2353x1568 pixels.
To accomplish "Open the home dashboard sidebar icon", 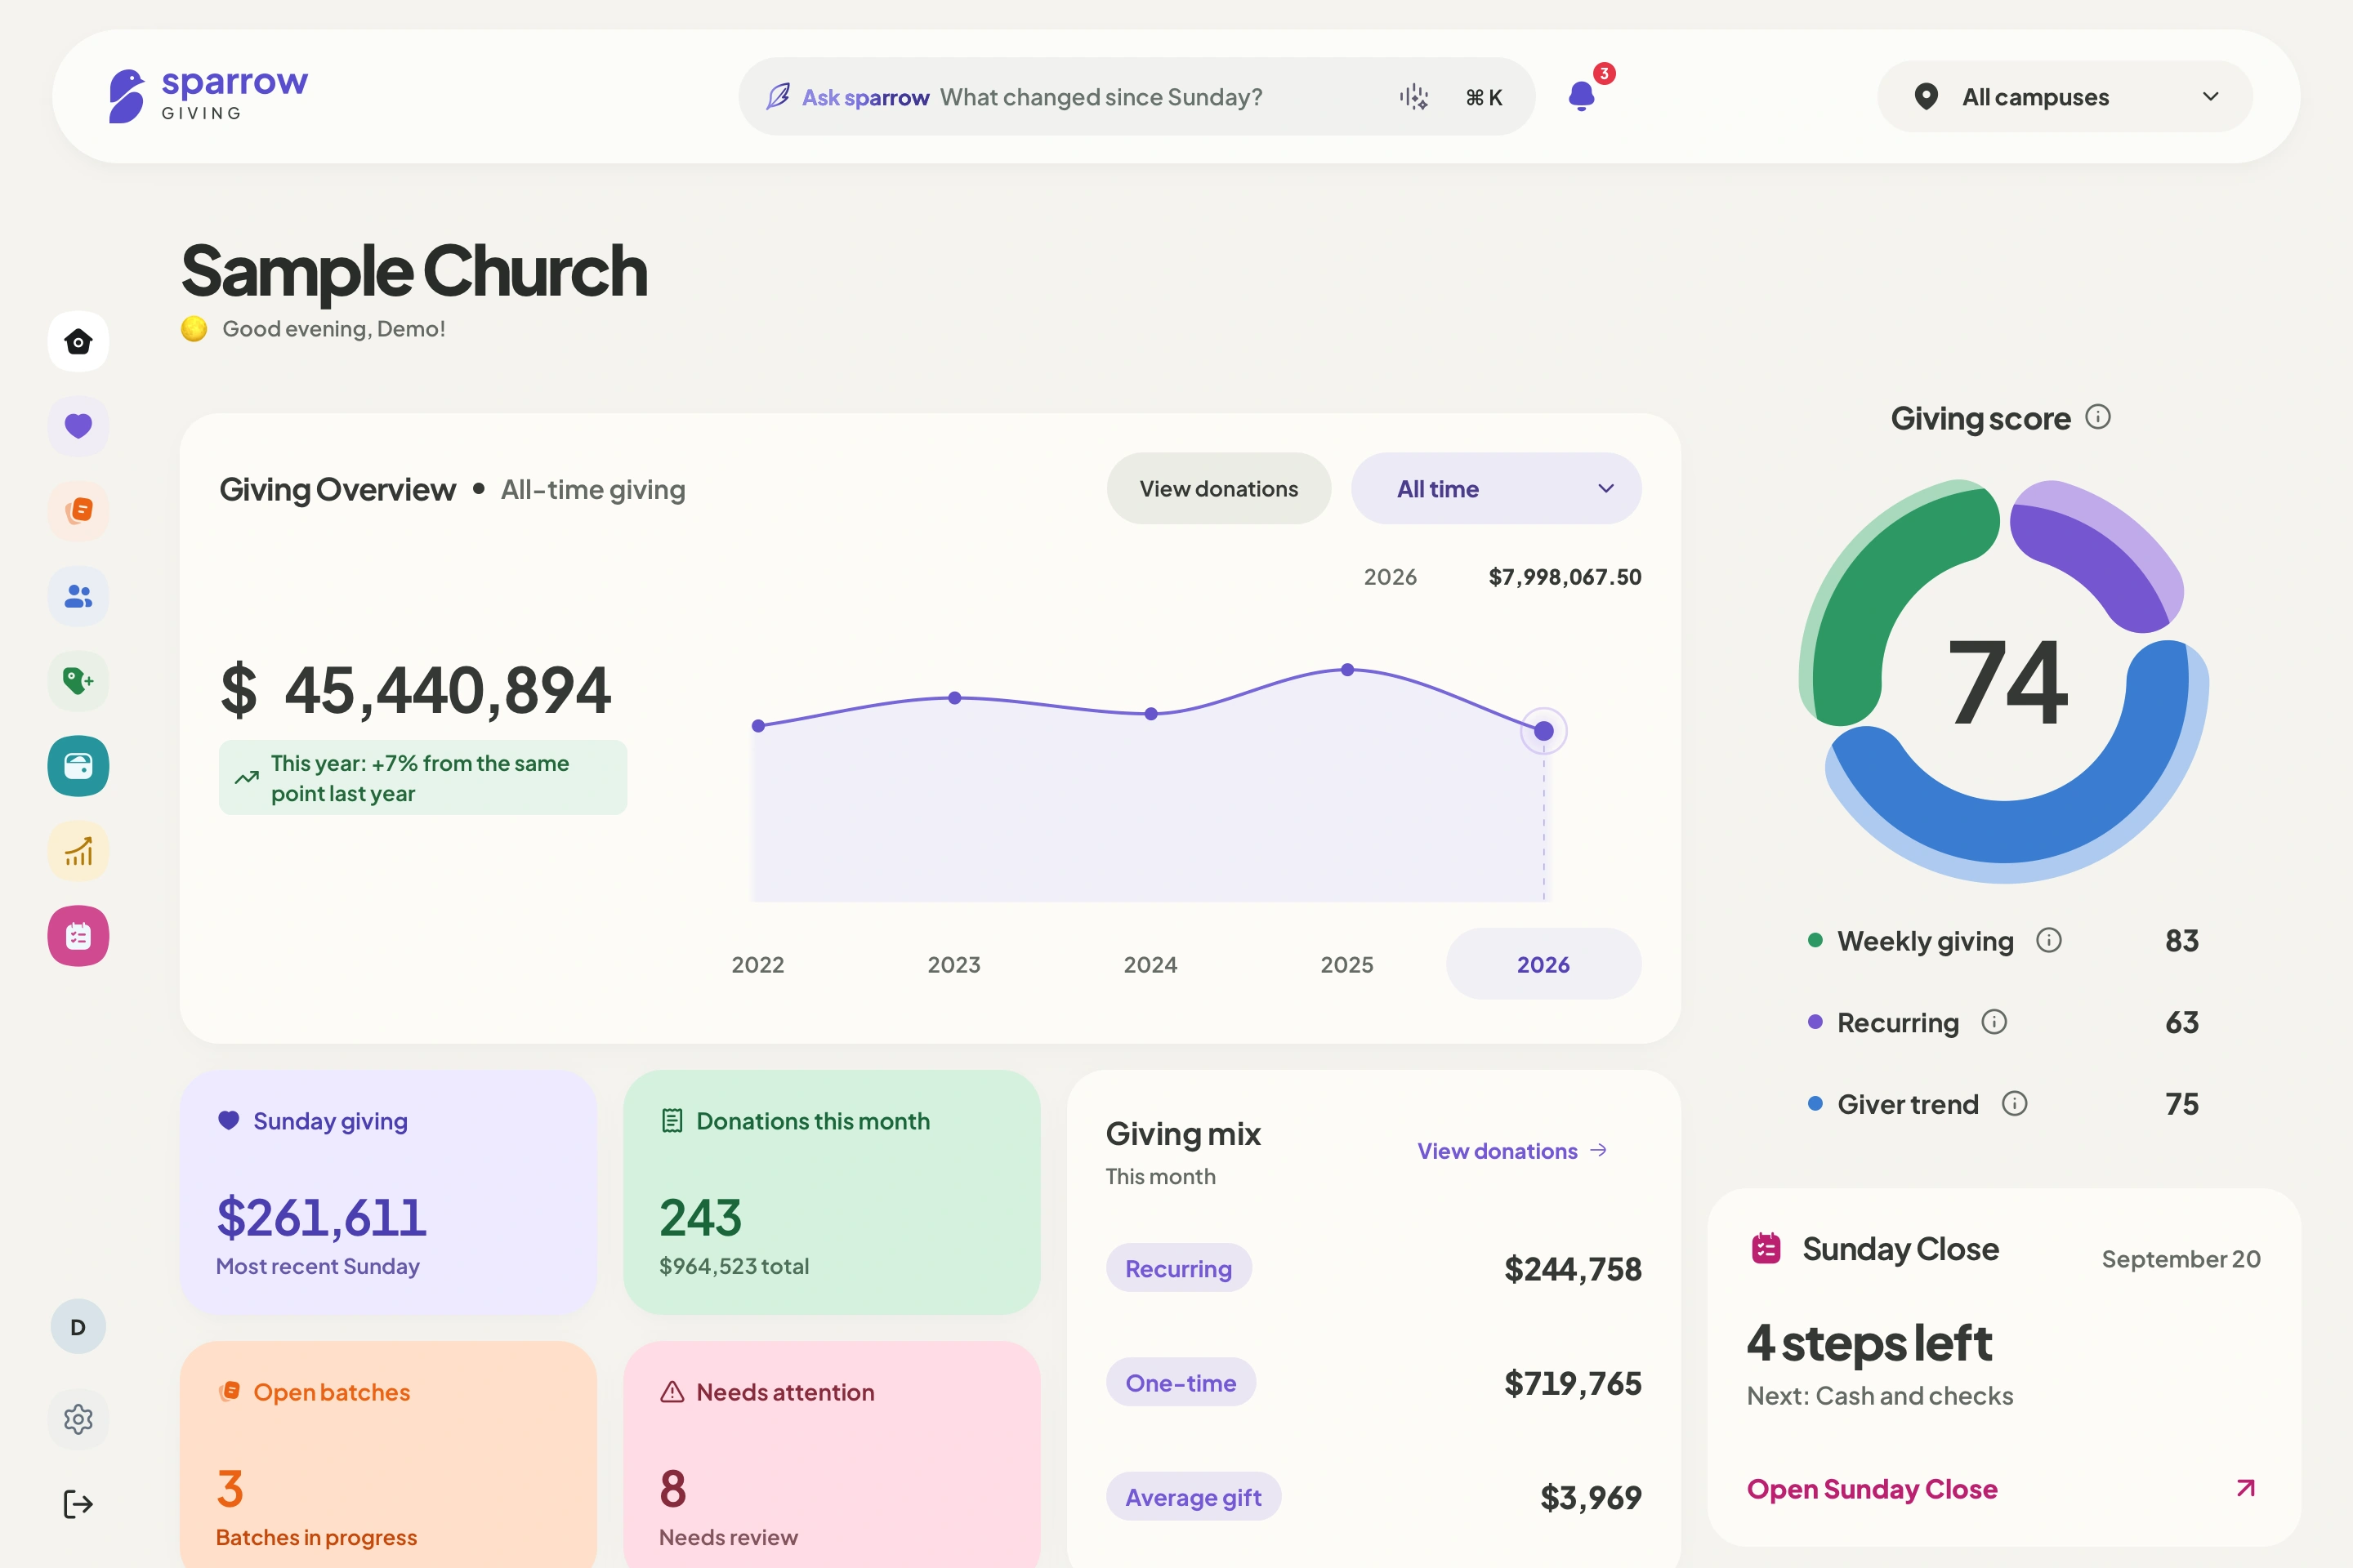I will tap(78, 342).
